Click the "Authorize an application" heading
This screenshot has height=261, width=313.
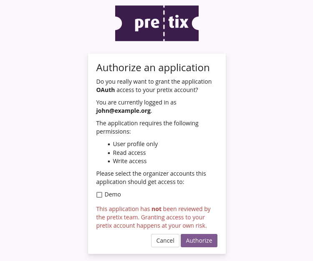153,68
